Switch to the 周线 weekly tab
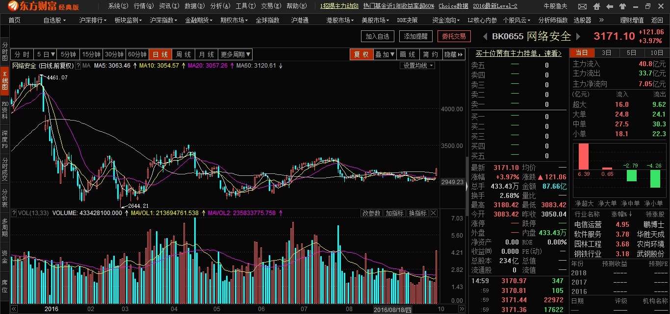This screenshot has height=314, width=670. point(183,54)
